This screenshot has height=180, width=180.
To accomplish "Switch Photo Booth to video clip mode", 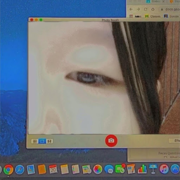I will (x=49, y=141).
